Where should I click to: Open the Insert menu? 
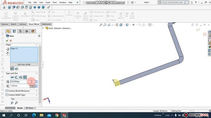pos(48,2)
